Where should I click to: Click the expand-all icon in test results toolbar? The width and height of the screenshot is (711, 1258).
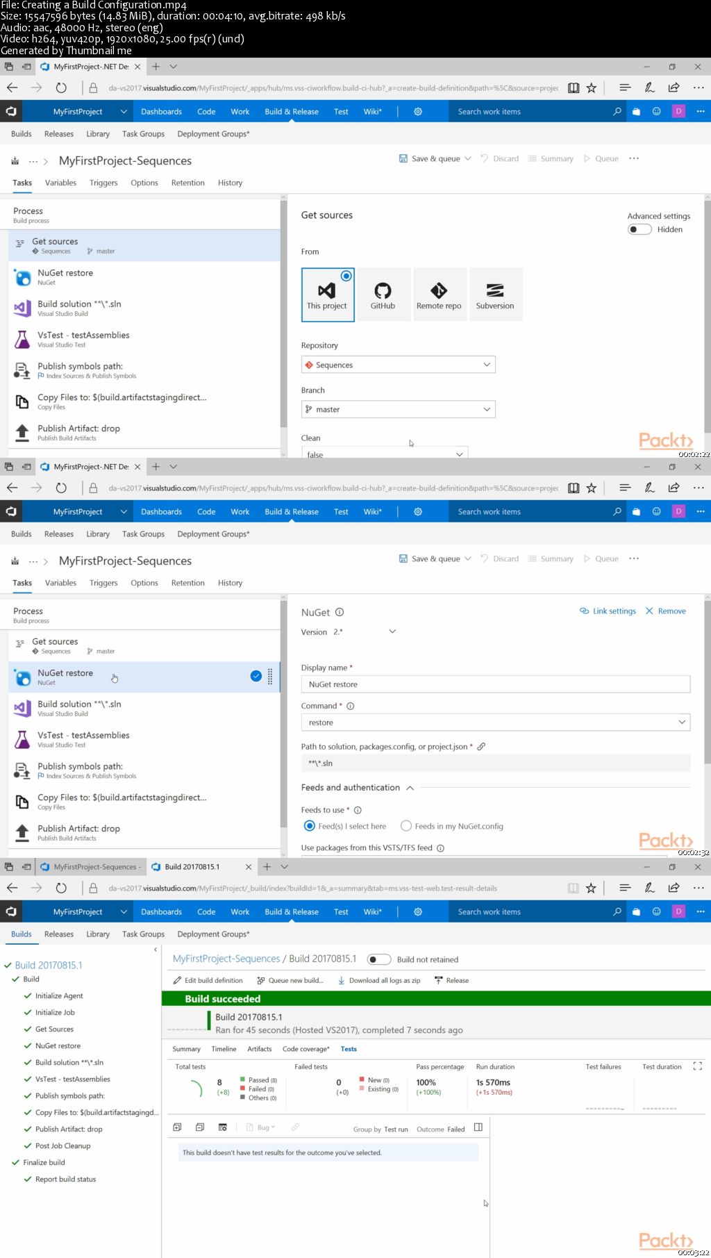(x=177, y=1127)
